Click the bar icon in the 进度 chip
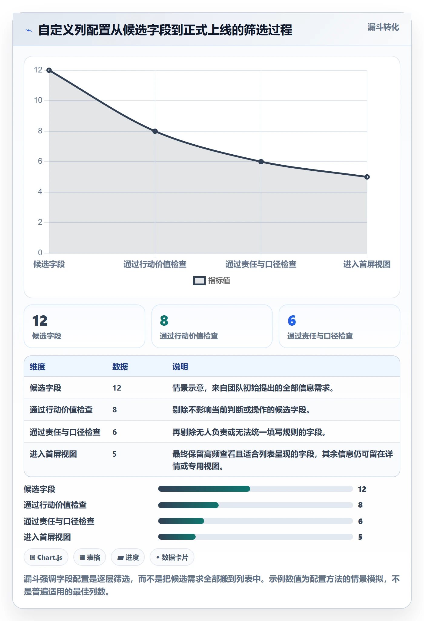424x621 pixels. pyautogui.click(x=120, y=558)
